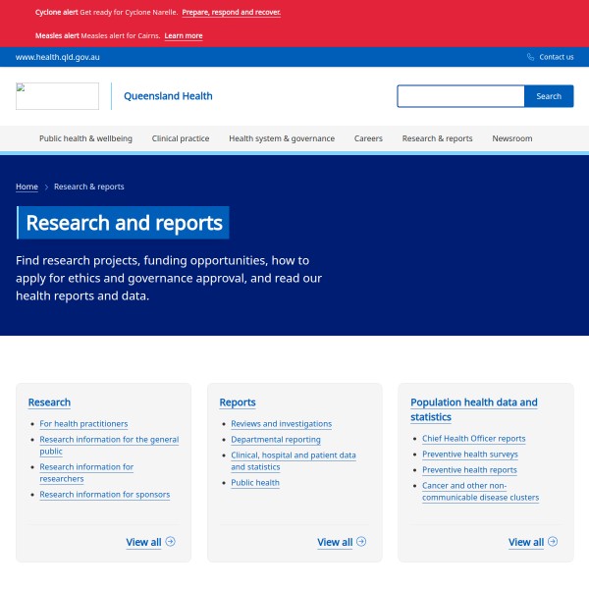Go to the Careers nav item
The height and width of the screenshot is (589, 589).
(368, 138)
